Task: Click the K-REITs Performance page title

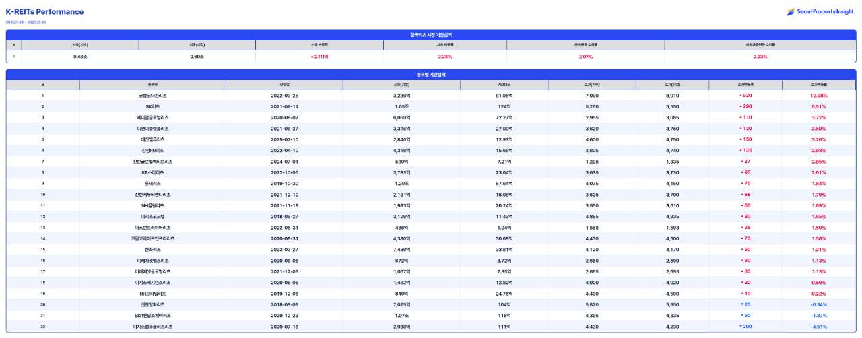Action: coord(45,11)
